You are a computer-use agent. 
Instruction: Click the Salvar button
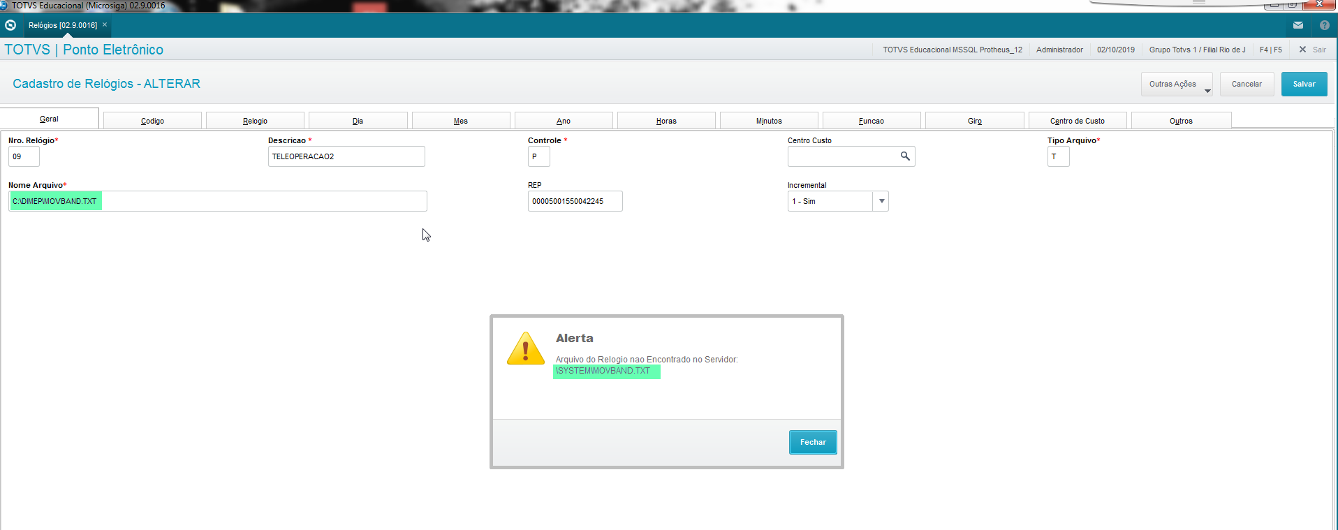(1304, 84)
